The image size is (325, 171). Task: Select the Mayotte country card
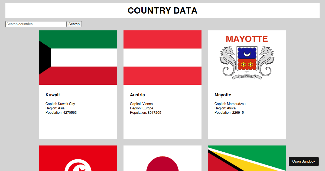(x=247, y=122)
